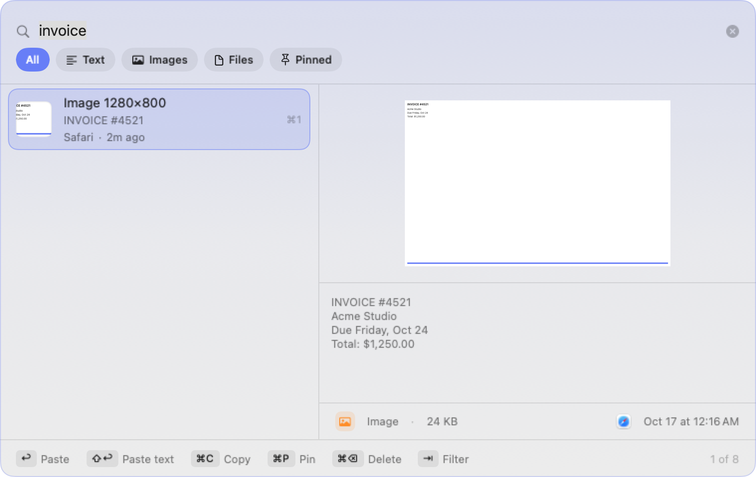Open the Pinned filter tab

306,60
